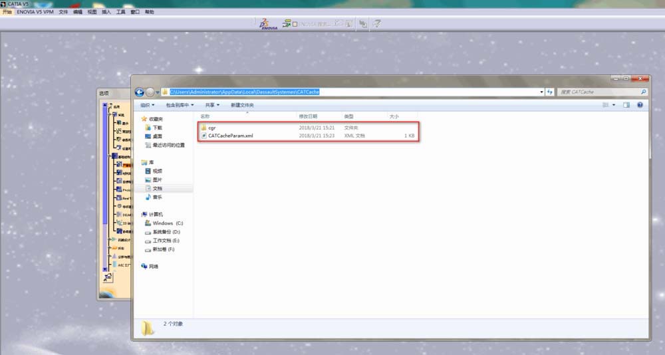Screen dimensions: 665x355
Task: Open the view options dropdown arrow
Action: pos(614,105)
